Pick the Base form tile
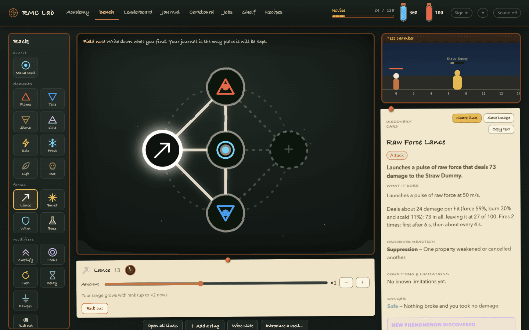 pyautogui.click(x=52, y=223)
